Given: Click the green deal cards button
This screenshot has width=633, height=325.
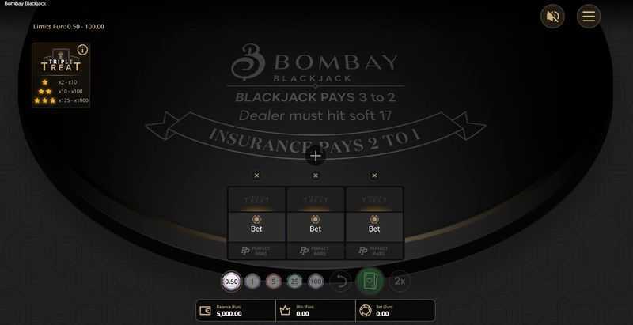Looking at the screenshot, I should coord(370,282).
